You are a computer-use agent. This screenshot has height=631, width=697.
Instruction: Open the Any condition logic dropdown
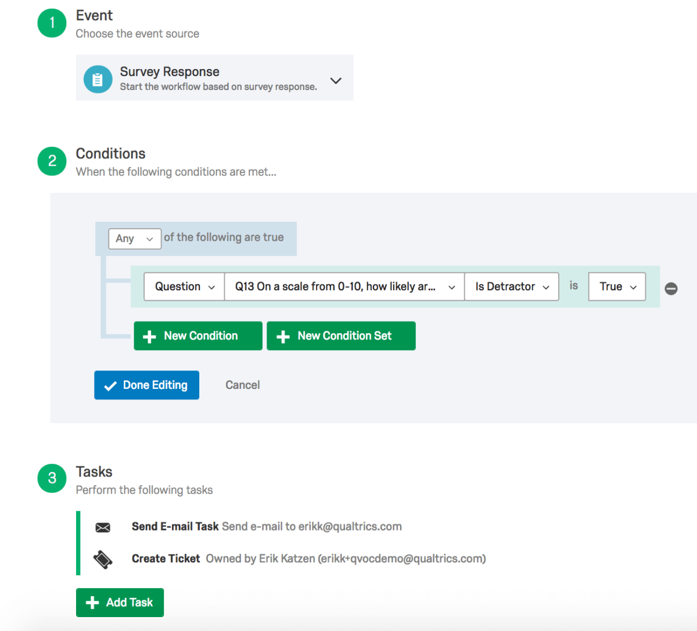coord(135,239)
